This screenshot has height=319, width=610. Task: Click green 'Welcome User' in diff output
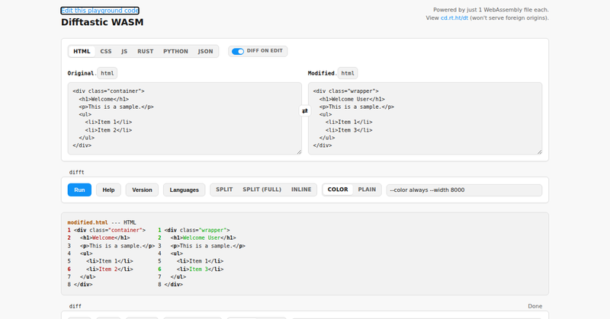coord(201,238)
